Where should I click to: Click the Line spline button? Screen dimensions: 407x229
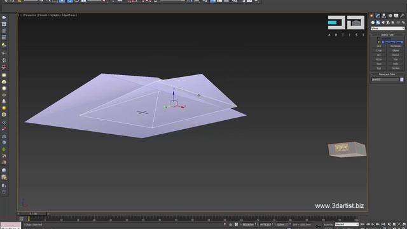[379, 46]
